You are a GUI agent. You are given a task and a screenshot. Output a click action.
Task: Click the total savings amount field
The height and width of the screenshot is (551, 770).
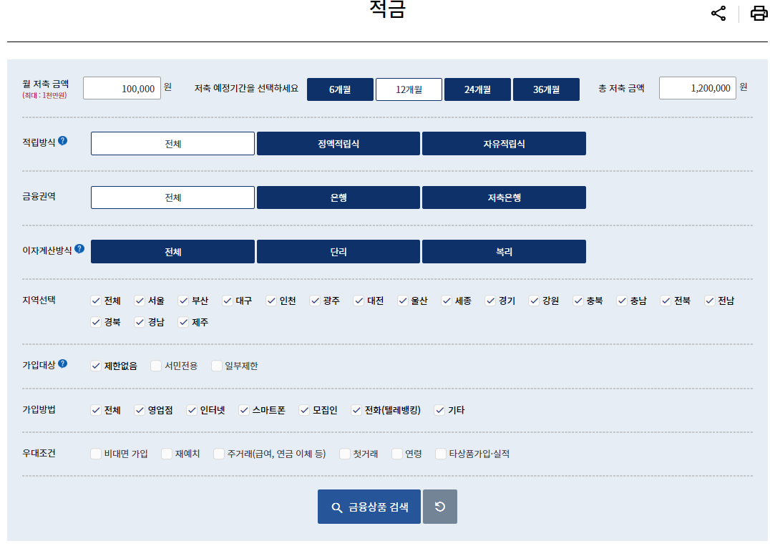[696, 87]
